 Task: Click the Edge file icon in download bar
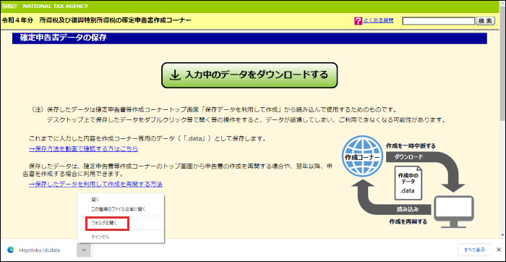click(10, 250)
